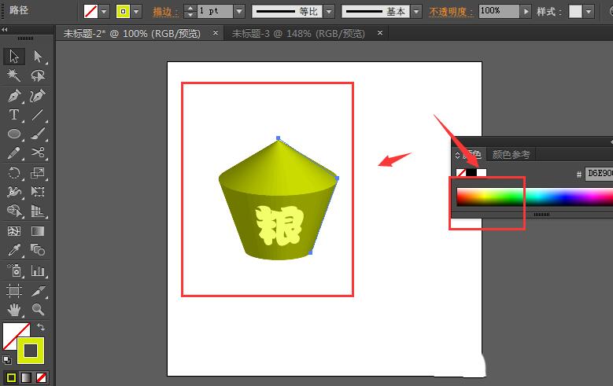Select the Artboard tool

14,291
